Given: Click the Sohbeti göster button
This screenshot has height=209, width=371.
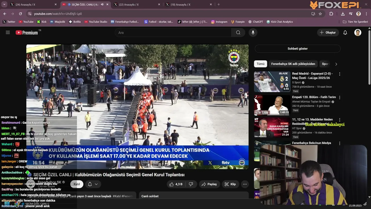Looking at the screenshot, I should pos(298,49).
